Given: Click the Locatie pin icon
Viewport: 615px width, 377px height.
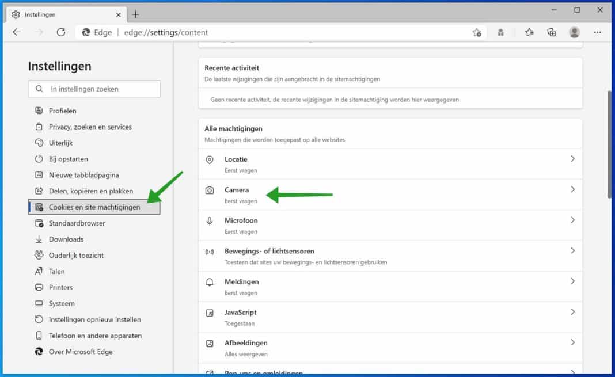Looking at the screenshot, I should 210,162.
